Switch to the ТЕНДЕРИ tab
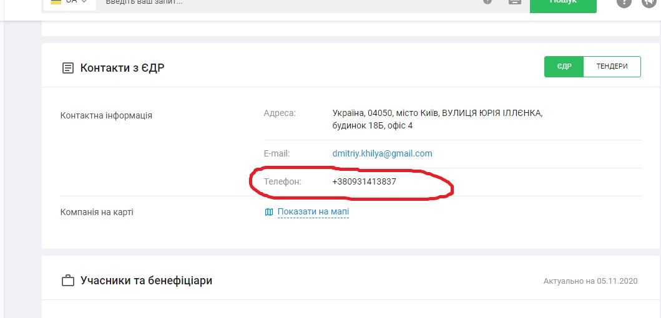Image resolution: width=661 pixels, height=318 pixels. (612, 67)
